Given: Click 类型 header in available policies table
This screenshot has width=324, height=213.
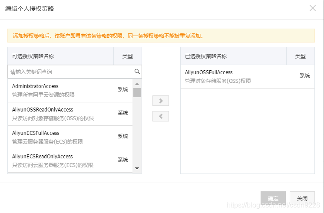Looking at the screenshot, I should coord(128,56).
